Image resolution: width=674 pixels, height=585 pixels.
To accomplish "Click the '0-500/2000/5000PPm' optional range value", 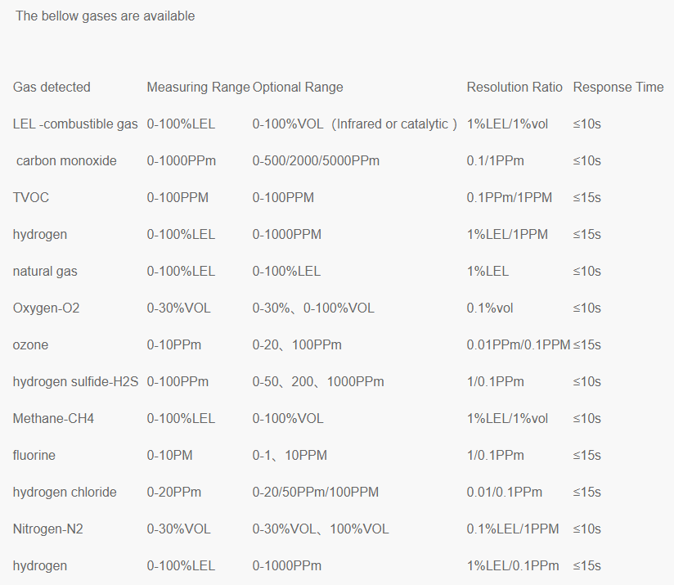I will [x=316, y=160].
